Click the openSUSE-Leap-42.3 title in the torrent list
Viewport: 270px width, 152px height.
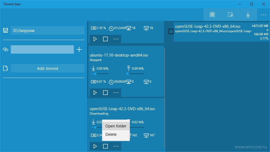click(122, 109)
